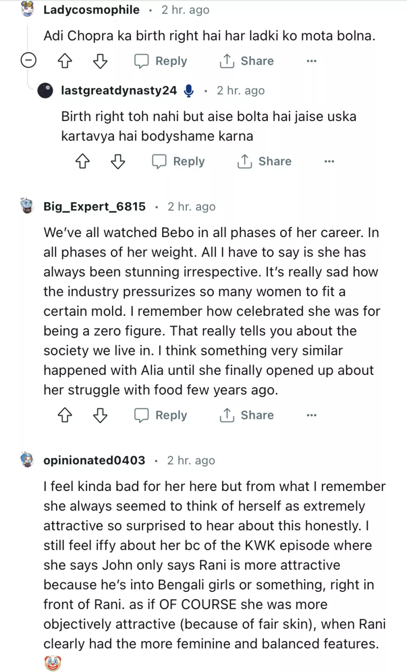Screen dimensions: 407x672
Task: Share Ladycosmophile's comment
Action: point(247,61)
